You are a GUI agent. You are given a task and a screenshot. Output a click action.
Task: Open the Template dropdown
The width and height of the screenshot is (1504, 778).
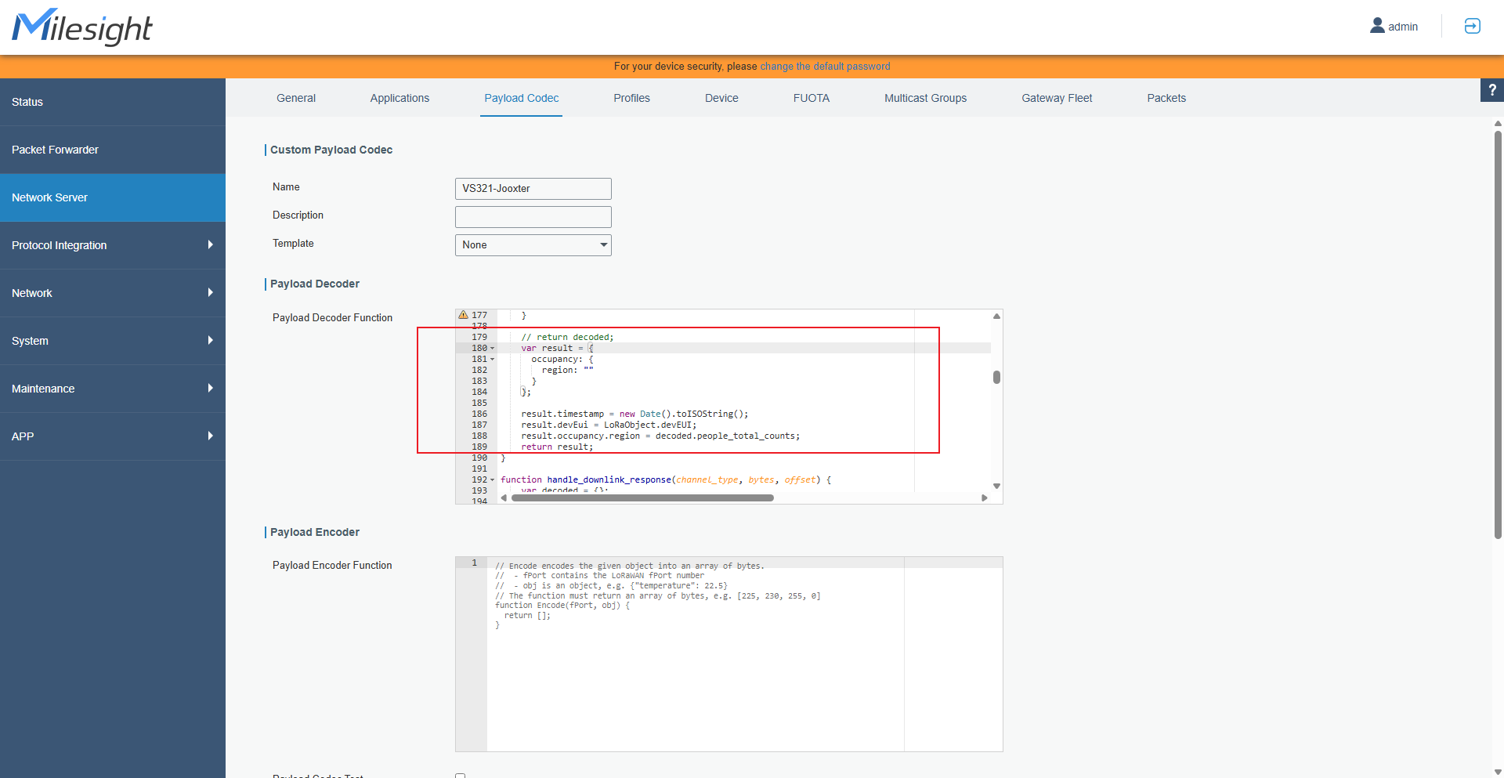coord(533,245)
